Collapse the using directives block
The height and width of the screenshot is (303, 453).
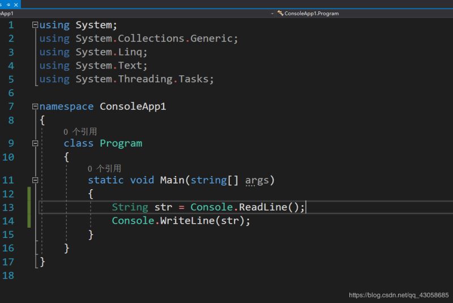coord(35,25)
